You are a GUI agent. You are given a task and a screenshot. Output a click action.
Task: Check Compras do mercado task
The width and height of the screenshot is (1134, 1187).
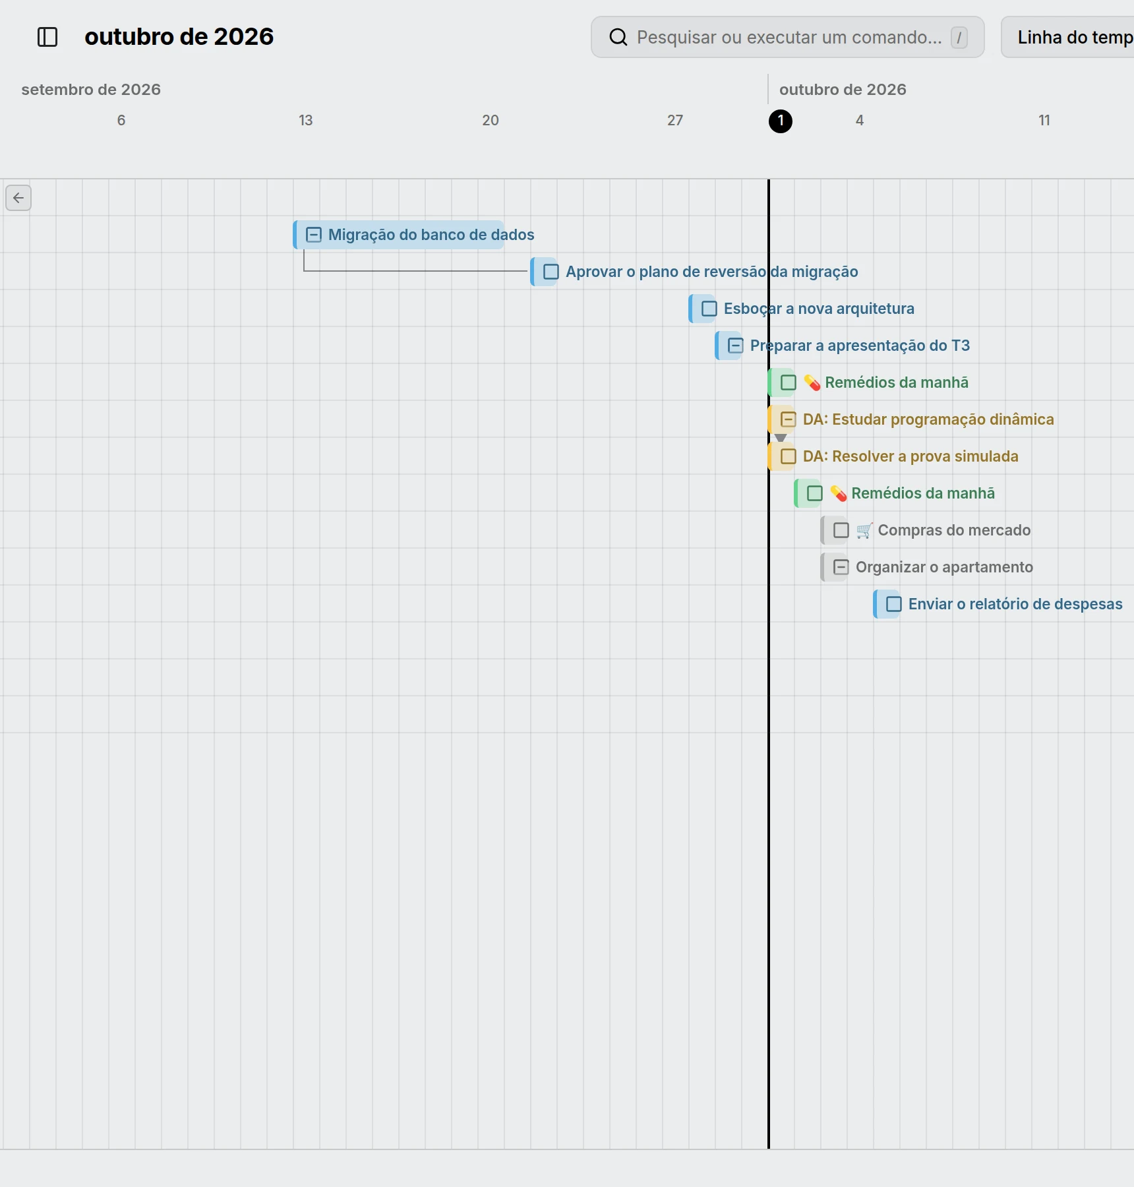point(841,530)
